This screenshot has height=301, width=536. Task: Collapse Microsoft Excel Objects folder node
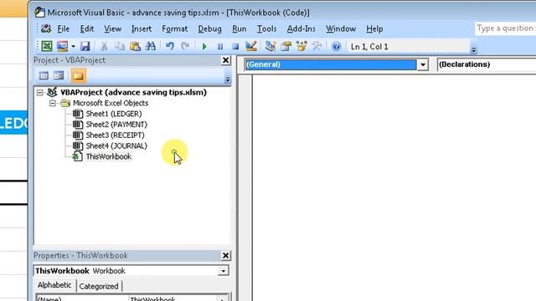coord(52,103)
